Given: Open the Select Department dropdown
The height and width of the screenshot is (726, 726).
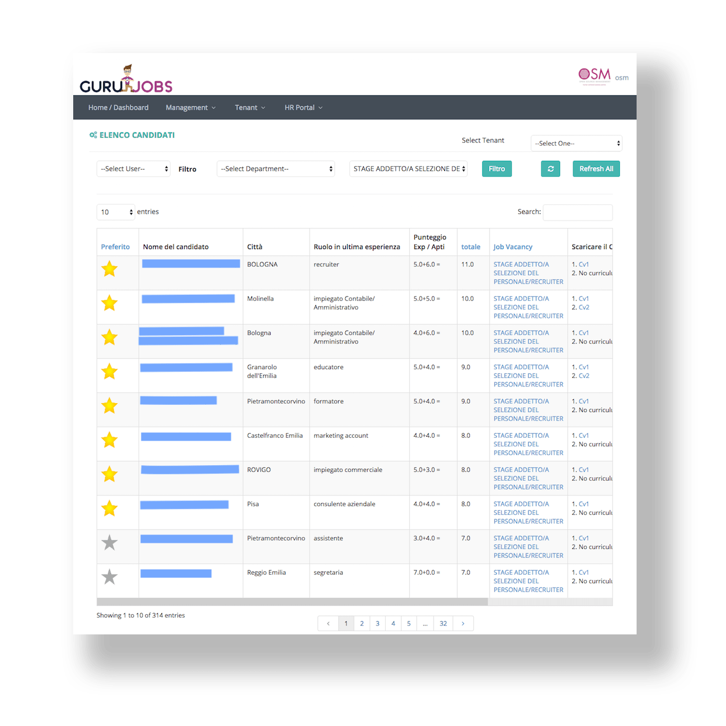Looking at the screenshot, I should 276,168.
